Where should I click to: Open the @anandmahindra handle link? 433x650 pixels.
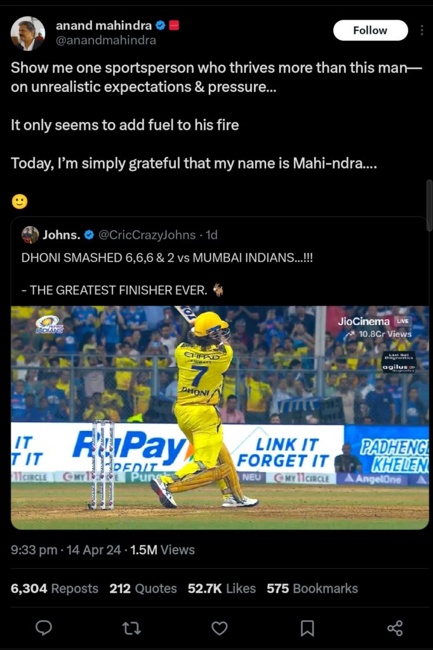(106, 40)
